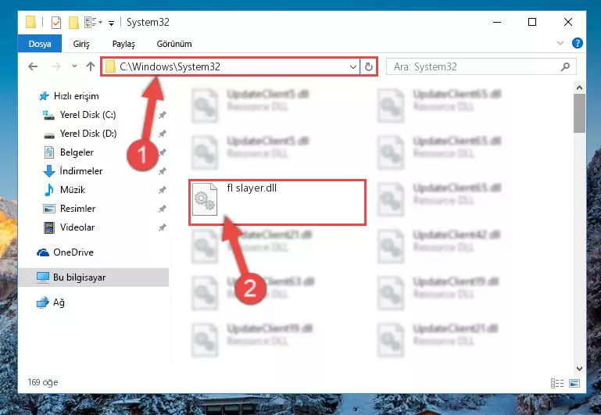Open Belgeler folder in sidebar
The image size is (601, 415).
[77, 152]
